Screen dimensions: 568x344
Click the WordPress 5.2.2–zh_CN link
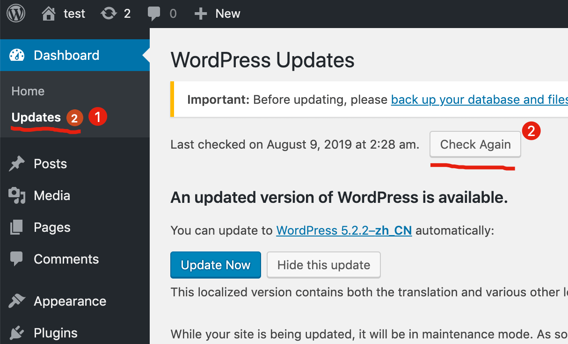click(344, 230)
